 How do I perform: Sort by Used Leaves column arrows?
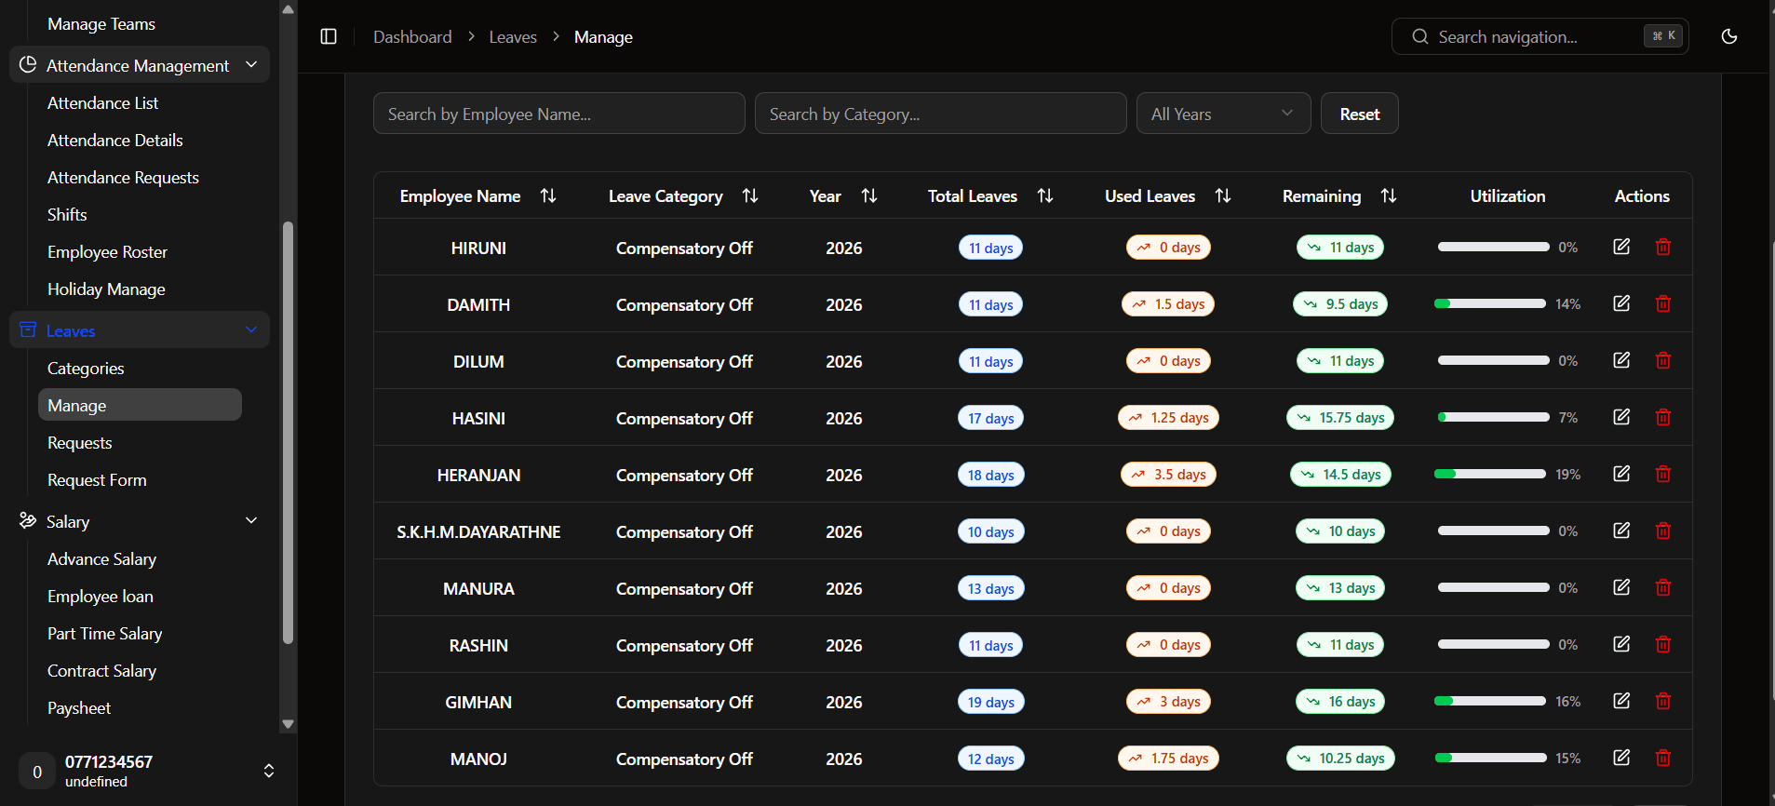(x=1223, y=195)
